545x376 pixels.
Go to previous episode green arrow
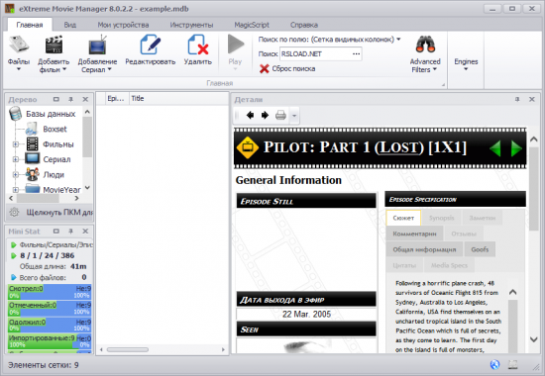point(494,148)
